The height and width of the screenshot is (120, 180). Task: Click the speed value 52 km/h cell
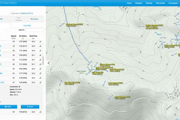[13, 60]
